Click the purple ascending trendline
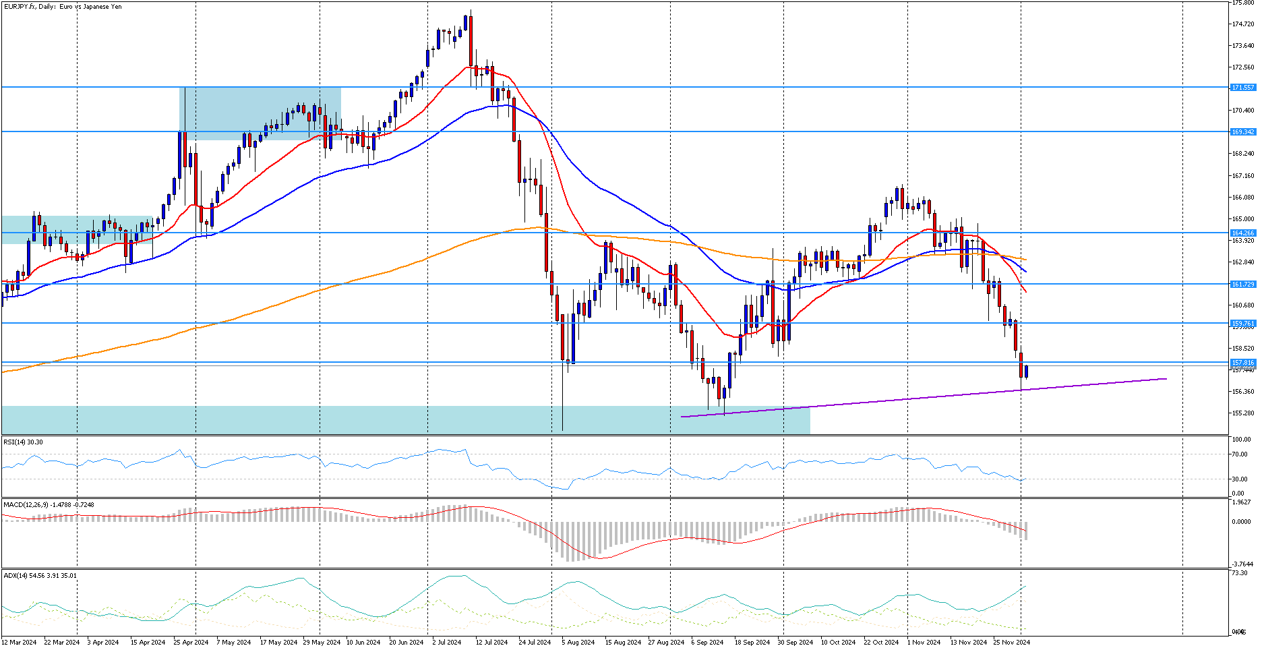The image size is (1264, 650). click(x=924, y=398)
